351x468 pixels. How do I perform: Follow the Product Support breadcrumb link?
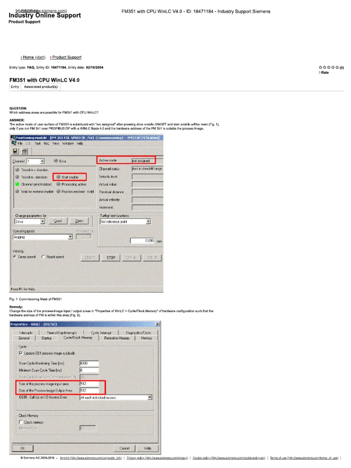[x=67, y=57]
